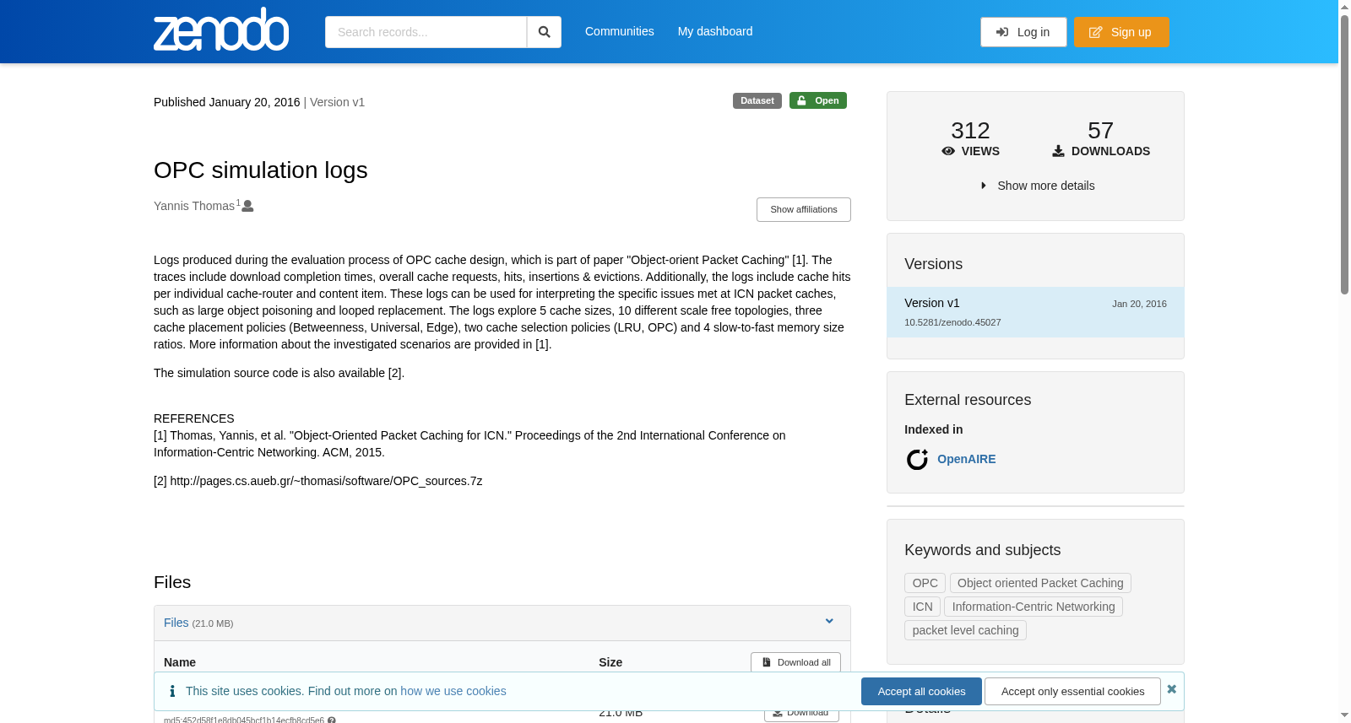Click the search magnifier button
Viewport: 1351px width, 723px height.
click(x=544, y=32)
